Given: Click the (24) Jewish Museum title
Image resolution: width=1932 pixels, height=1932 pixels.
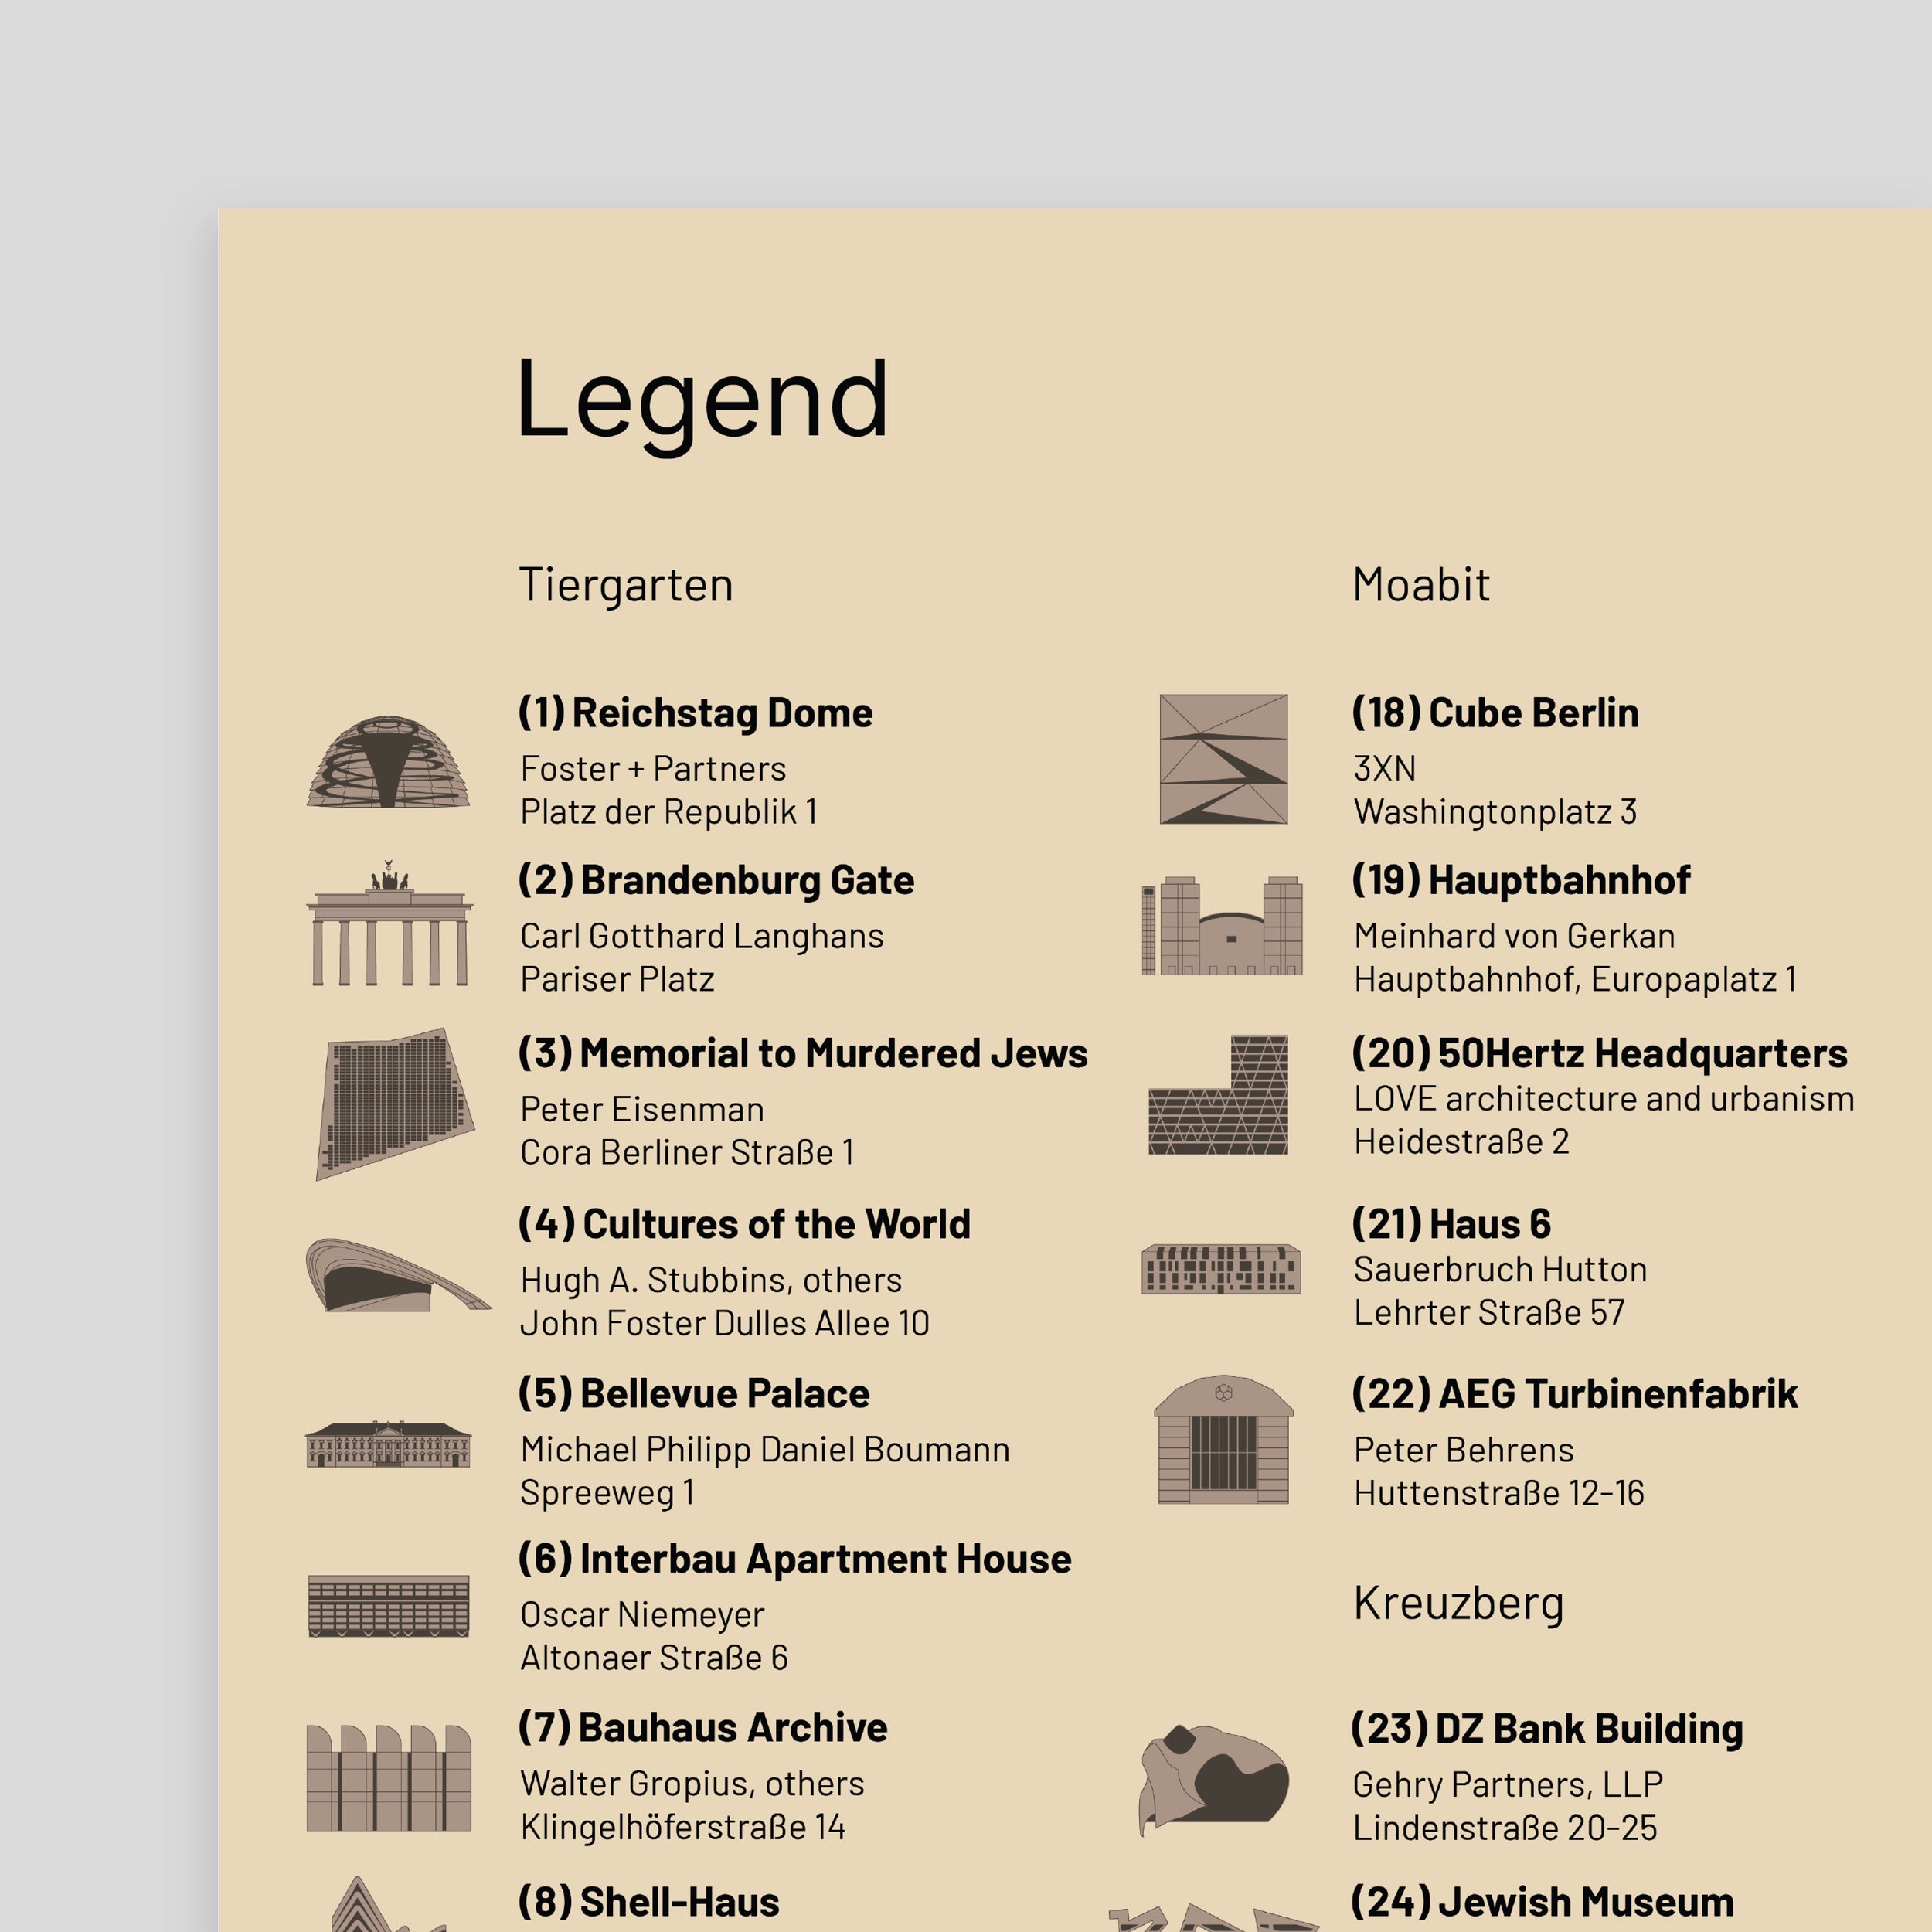Looking at the screenshot, I should point(1542,1901).
